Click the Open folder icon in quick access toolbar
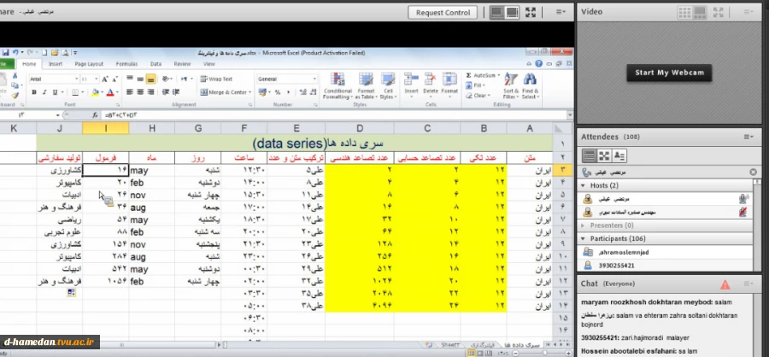 (55, 52)
